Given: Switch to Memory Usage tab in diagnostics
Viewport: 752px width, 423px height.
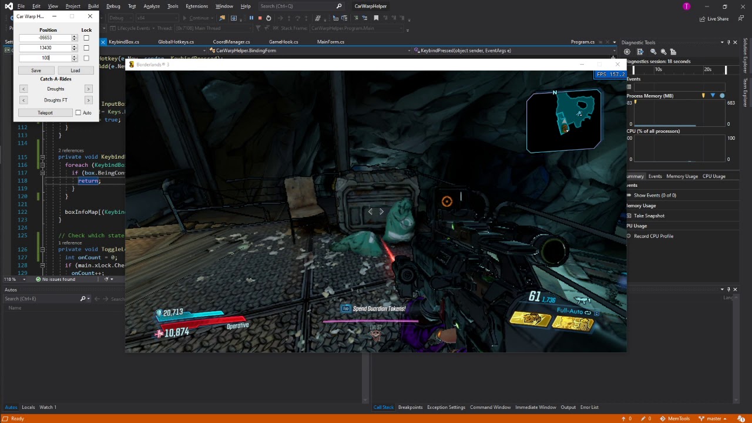Looking at the screenshot, I should 682,176.
